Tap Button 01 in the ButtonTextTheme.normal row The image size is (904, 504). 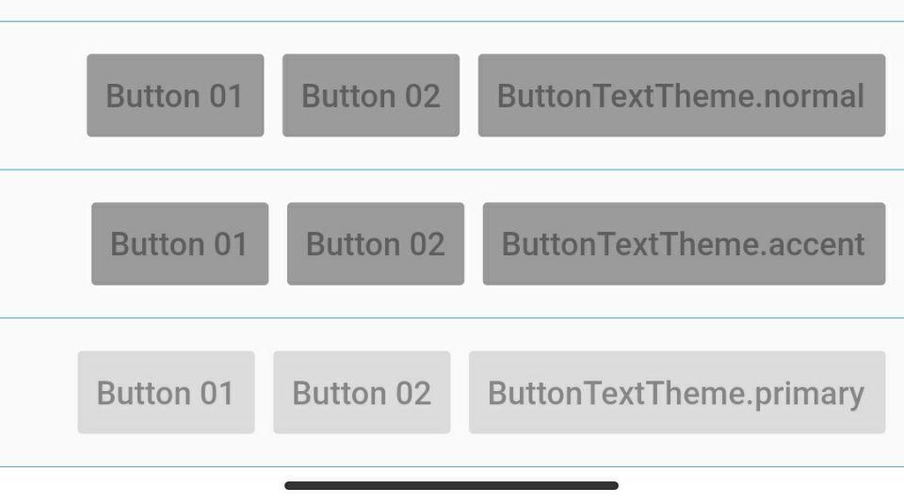[175, 95]
